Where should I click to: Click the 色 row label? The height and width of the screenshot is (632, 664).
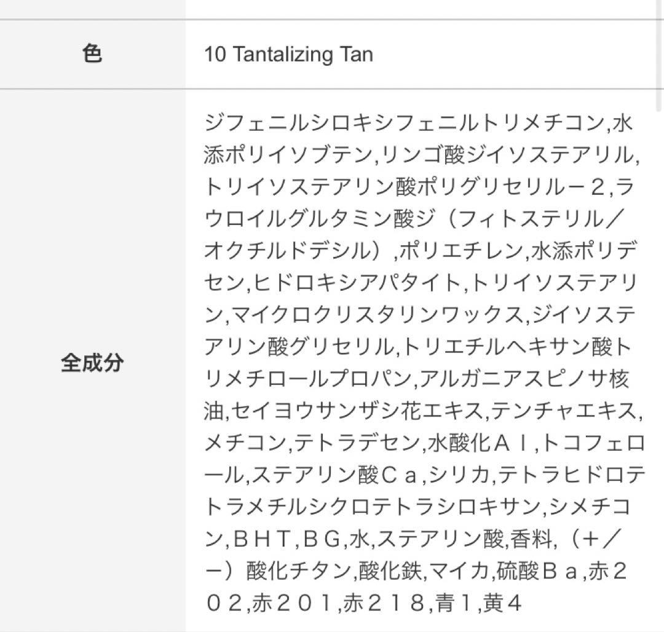point(92,55)
